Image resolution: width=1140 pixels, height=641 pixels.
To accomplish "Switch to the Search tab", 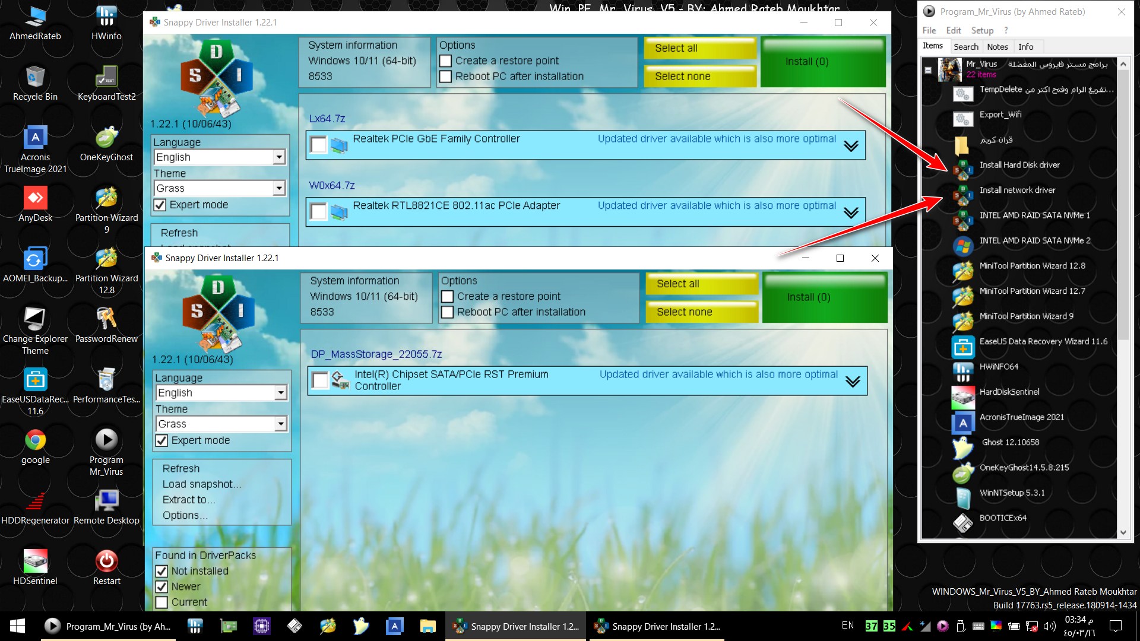I will click(966, 47).
